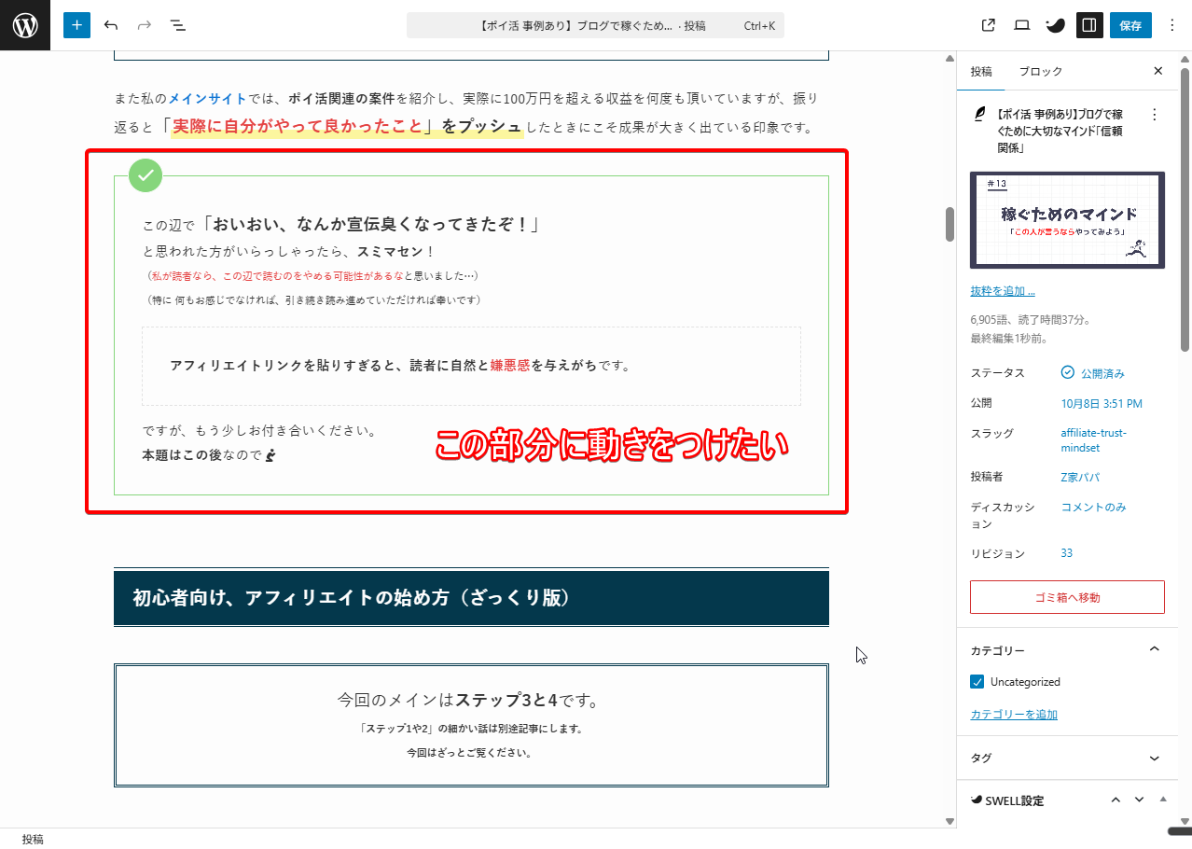1192x849 pixels.
Task: Open the block inserter plus button
Action: click(x=76, y=25)
